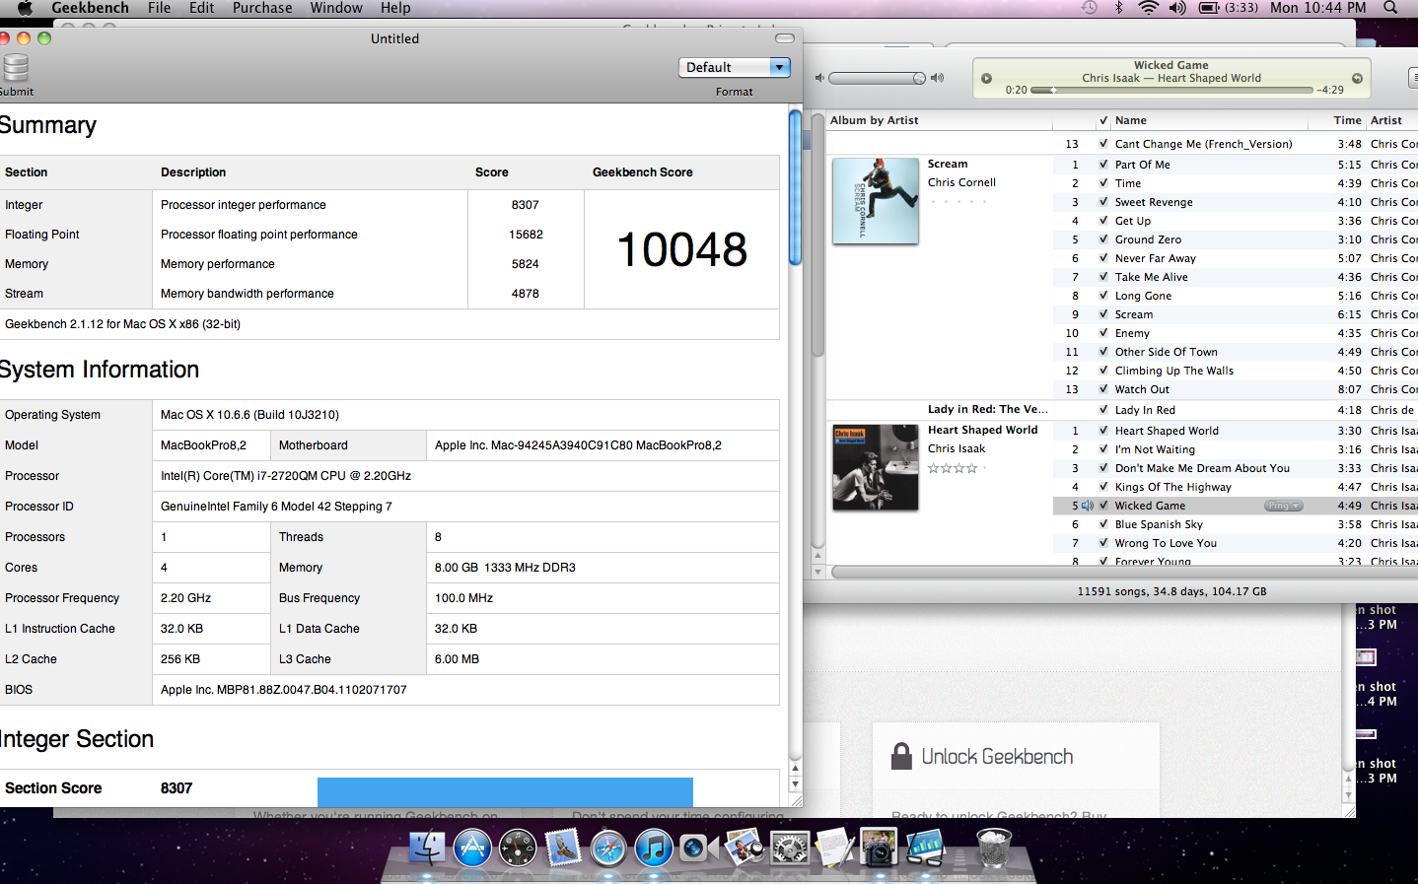This screenshot has height=884, width=1418.
Task: Uncheck the Sweet Revenge track checkbox
Action: pos(1103,202)
